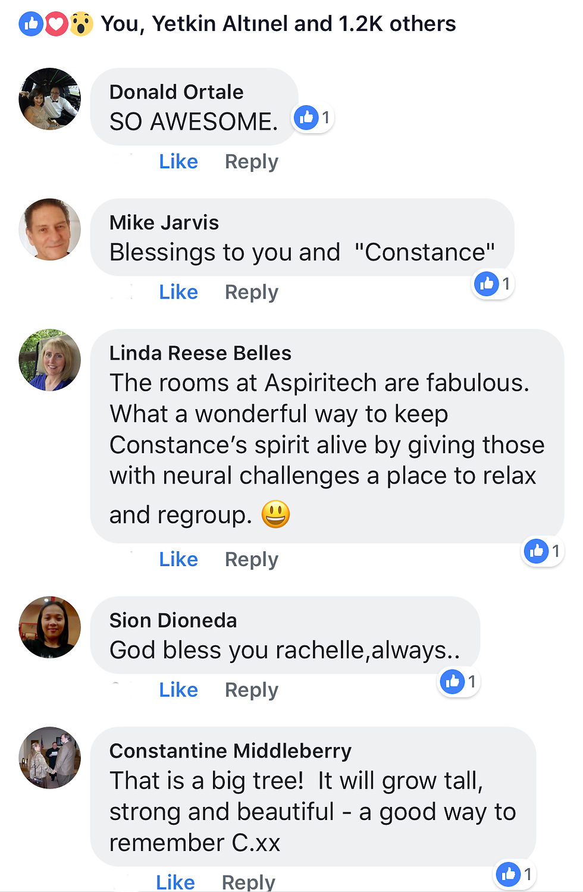Reply to Donald Ortale's comment
This screenshot has height=892, width=583.
[251, 162]
